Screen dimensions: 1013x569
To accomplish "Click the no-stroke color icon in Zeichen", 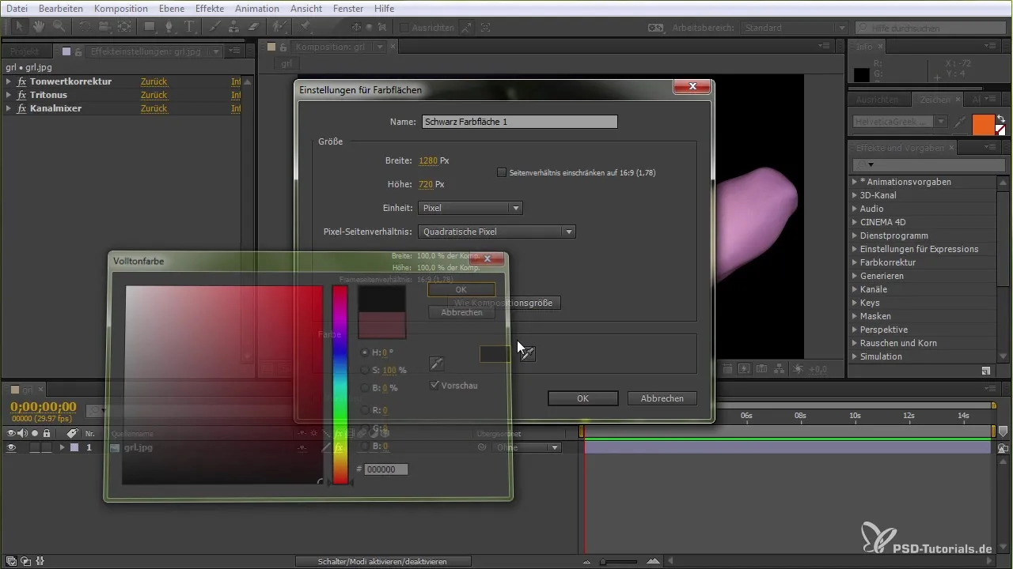I will (x=1001, y=130).
